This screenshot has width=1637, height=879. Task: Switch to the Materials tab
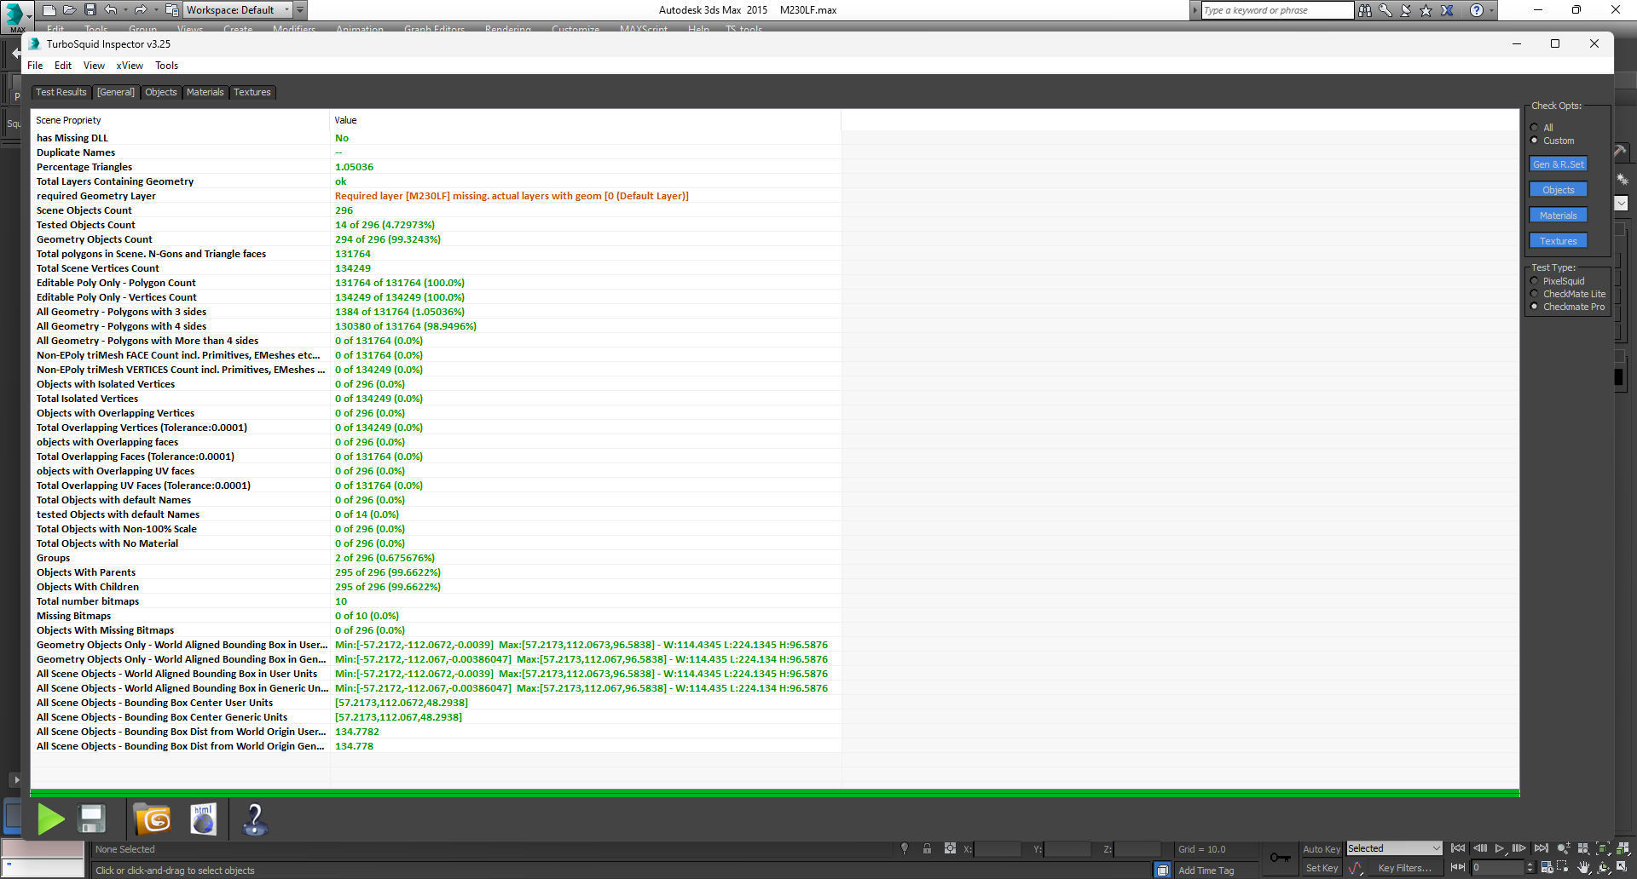[205, 92]
